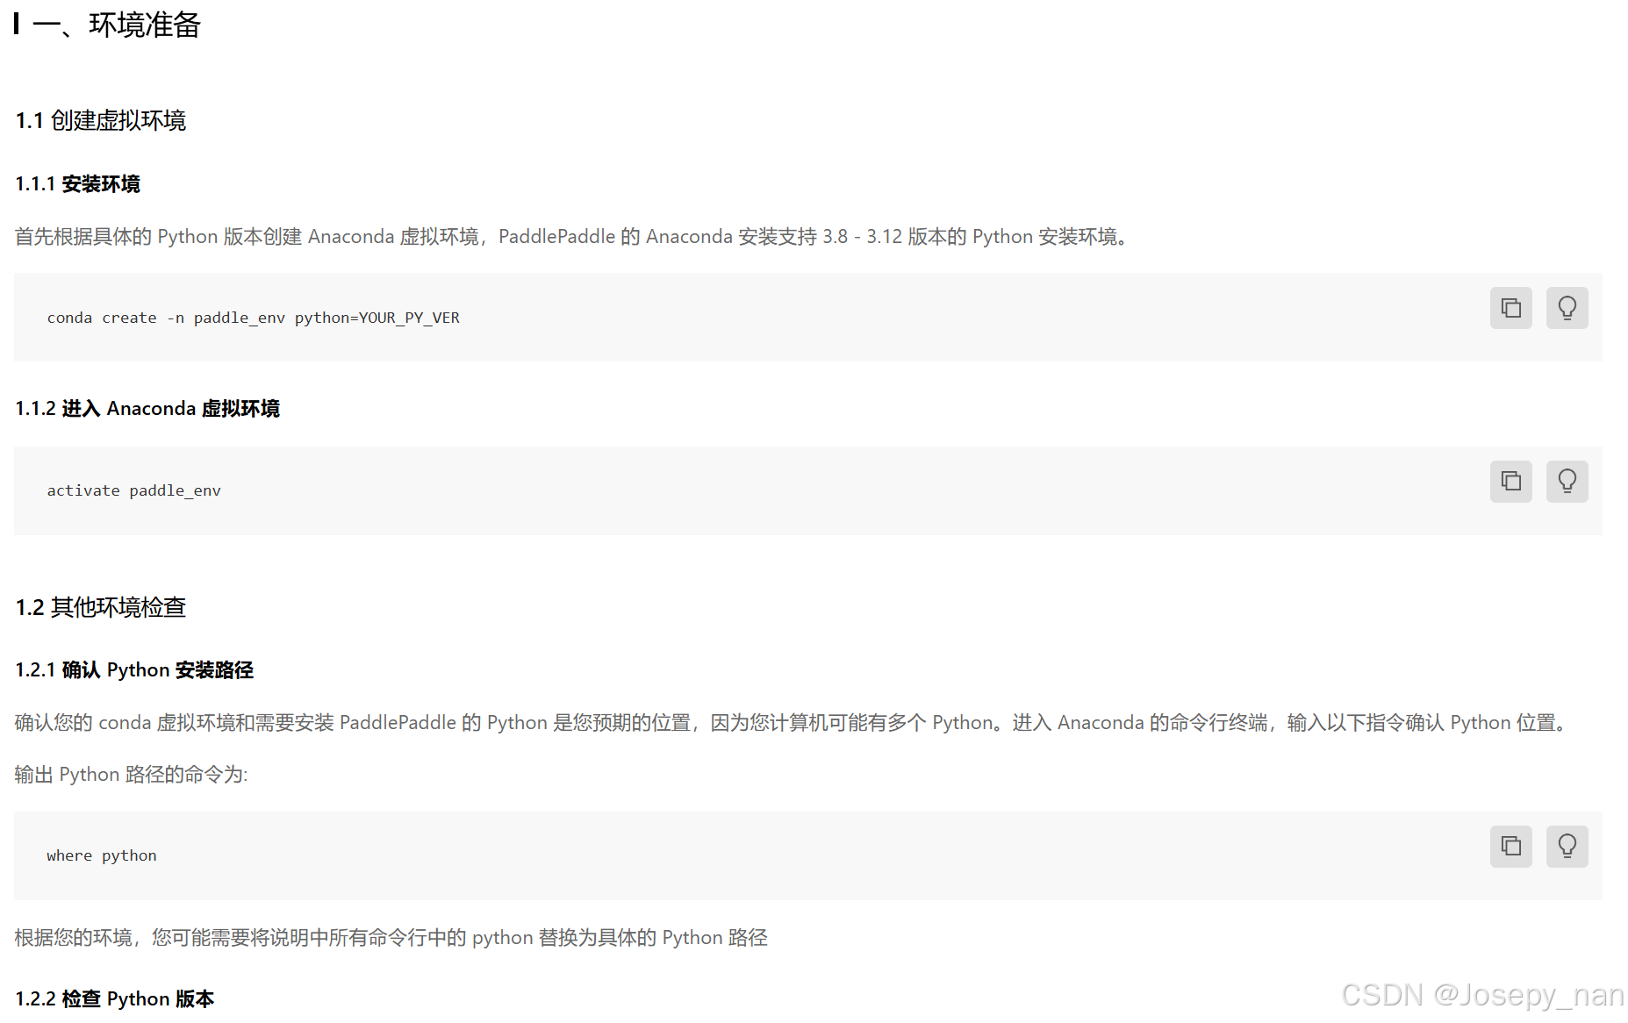Click the AI explain icon on the last code block
Screen dimensions: 1628x1023
pyautogui.click(x=1567, y=846)
